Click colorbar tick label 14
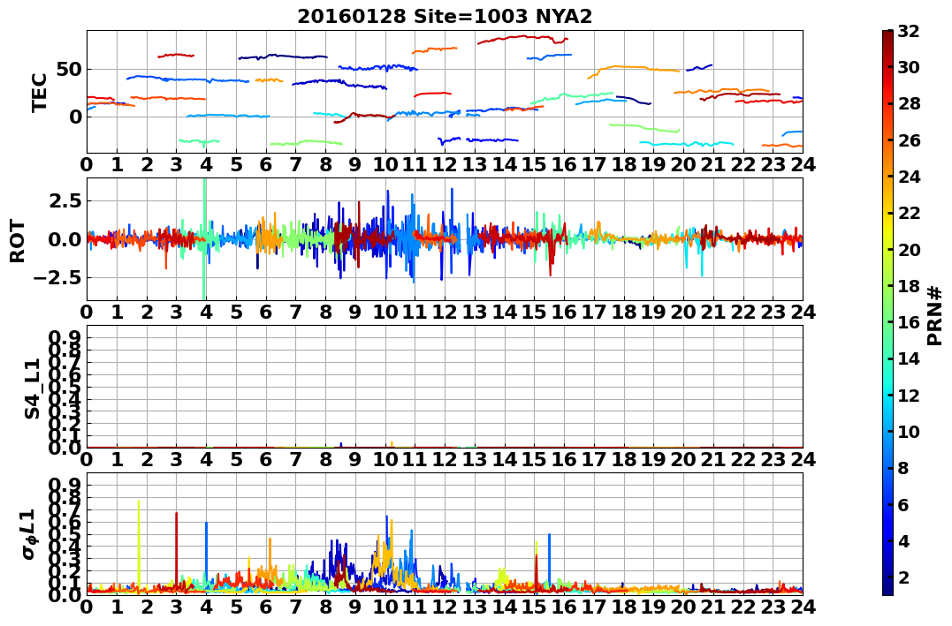 click(909, 358)
